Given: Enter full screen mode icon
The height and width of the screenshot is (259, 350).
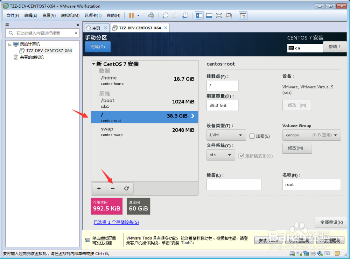Looking at the screenshot, I should [x=219, y=15].
